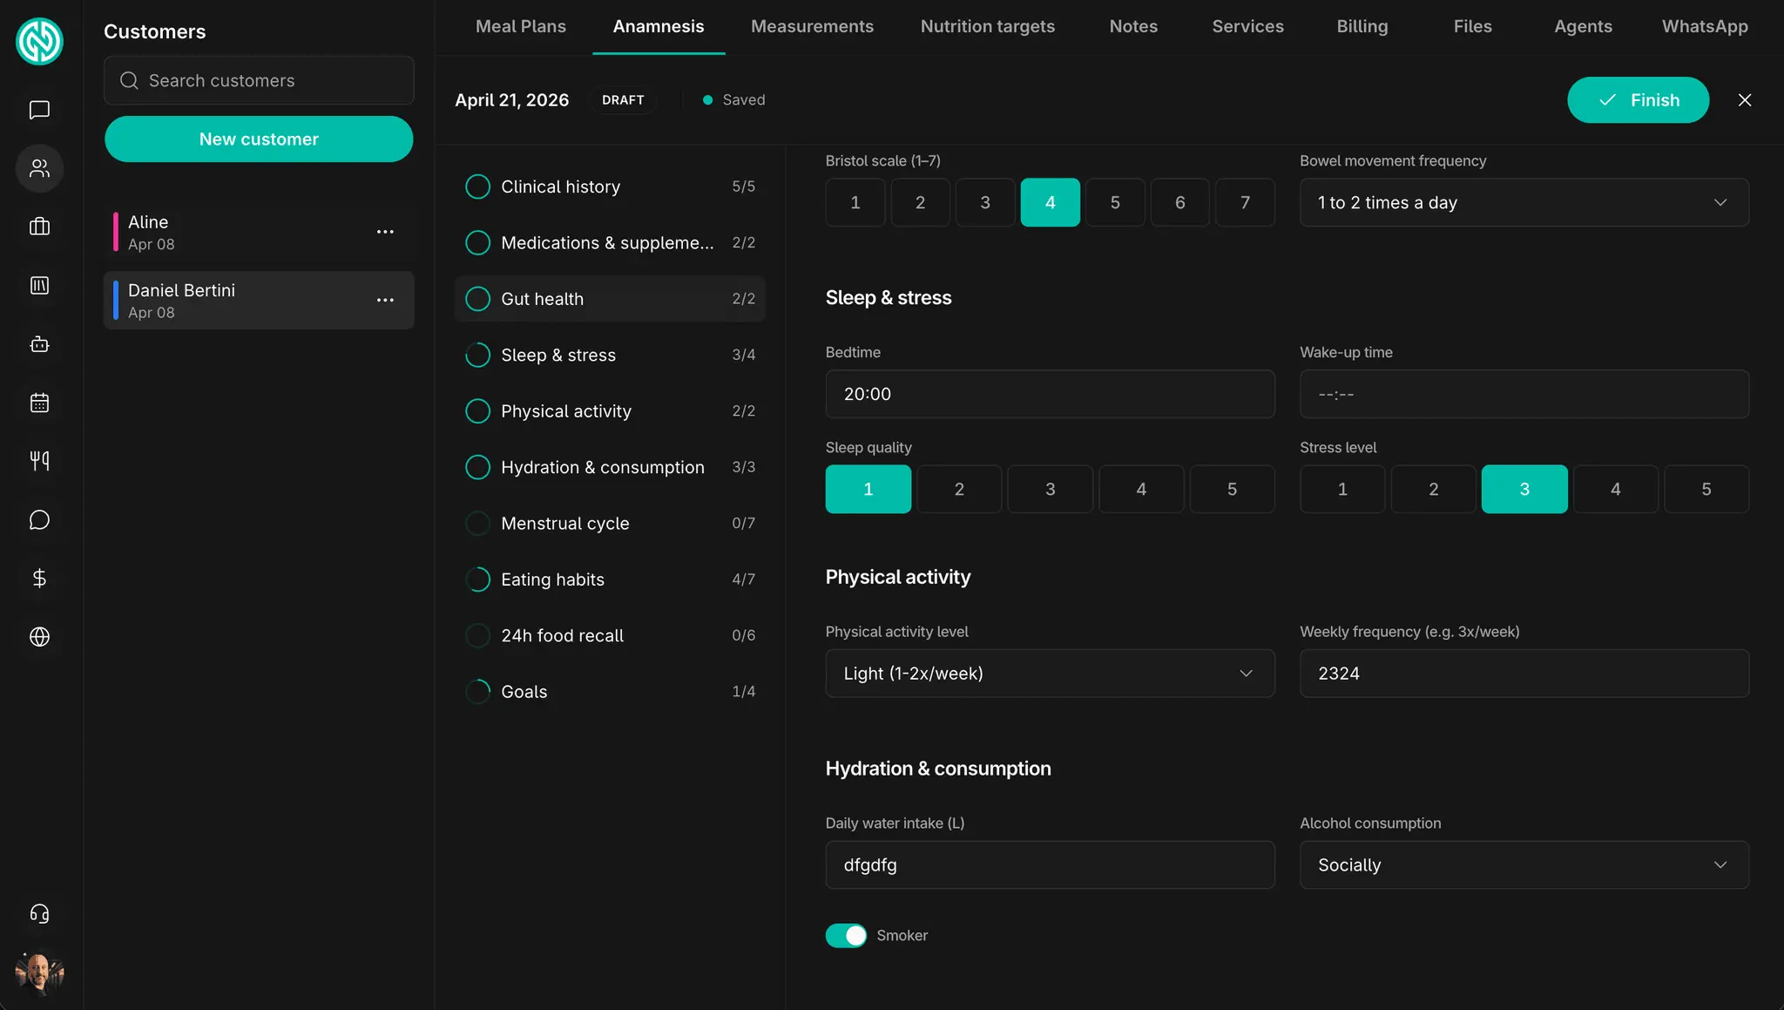Click the Clinical history progress circle
Screen dimensions: 1784x1010
pyautogui.click(x=477, y=186)
